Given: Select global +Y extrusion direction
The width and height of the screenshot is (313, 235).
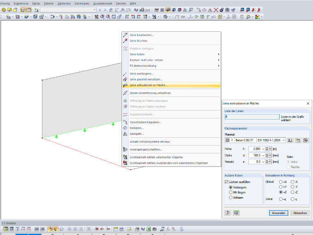Looking at the screenshot, I should tap(280, 187).
